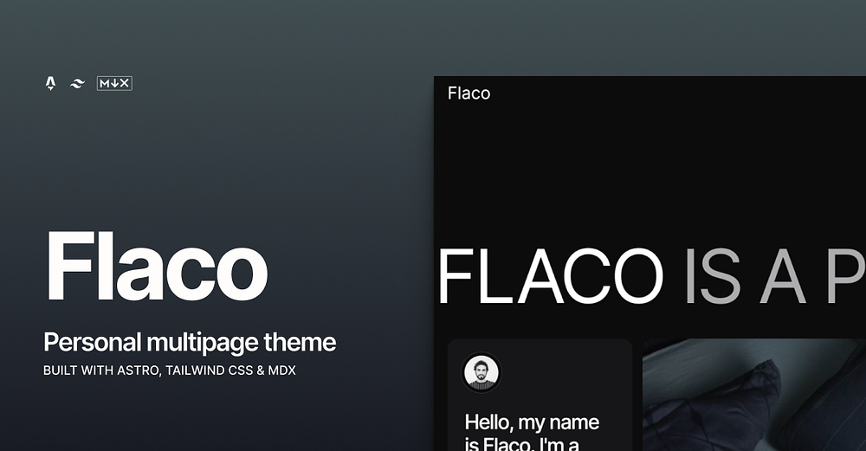Click the word BUILT in tagline
Image resolution: width=866 pixels, height=451 pixels.
pos(61,370)
